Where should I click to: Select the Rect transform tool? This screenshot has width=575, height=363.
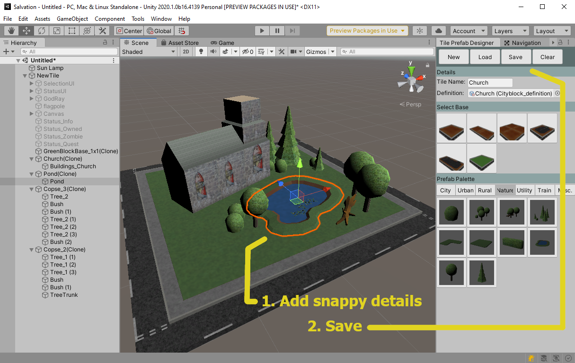pos(72,31)
